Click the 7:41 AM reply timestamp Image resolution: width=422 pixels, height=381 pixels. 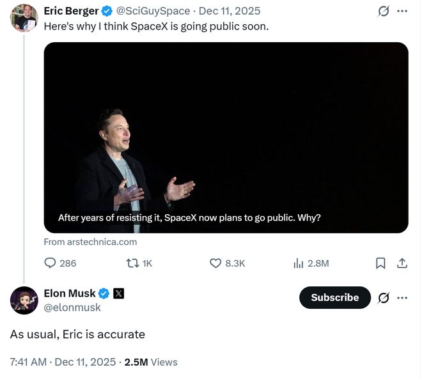[28, 362]
